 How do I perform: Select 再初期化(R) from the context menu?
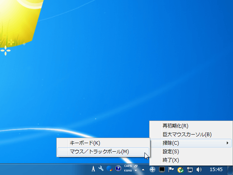175,126
